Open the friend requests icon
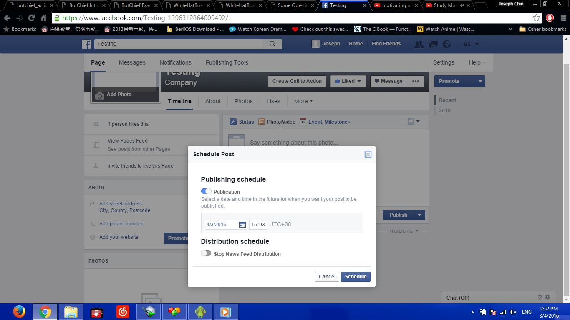Screen dimensions: 570x320 pyautogui.click(x=419, y=44)
